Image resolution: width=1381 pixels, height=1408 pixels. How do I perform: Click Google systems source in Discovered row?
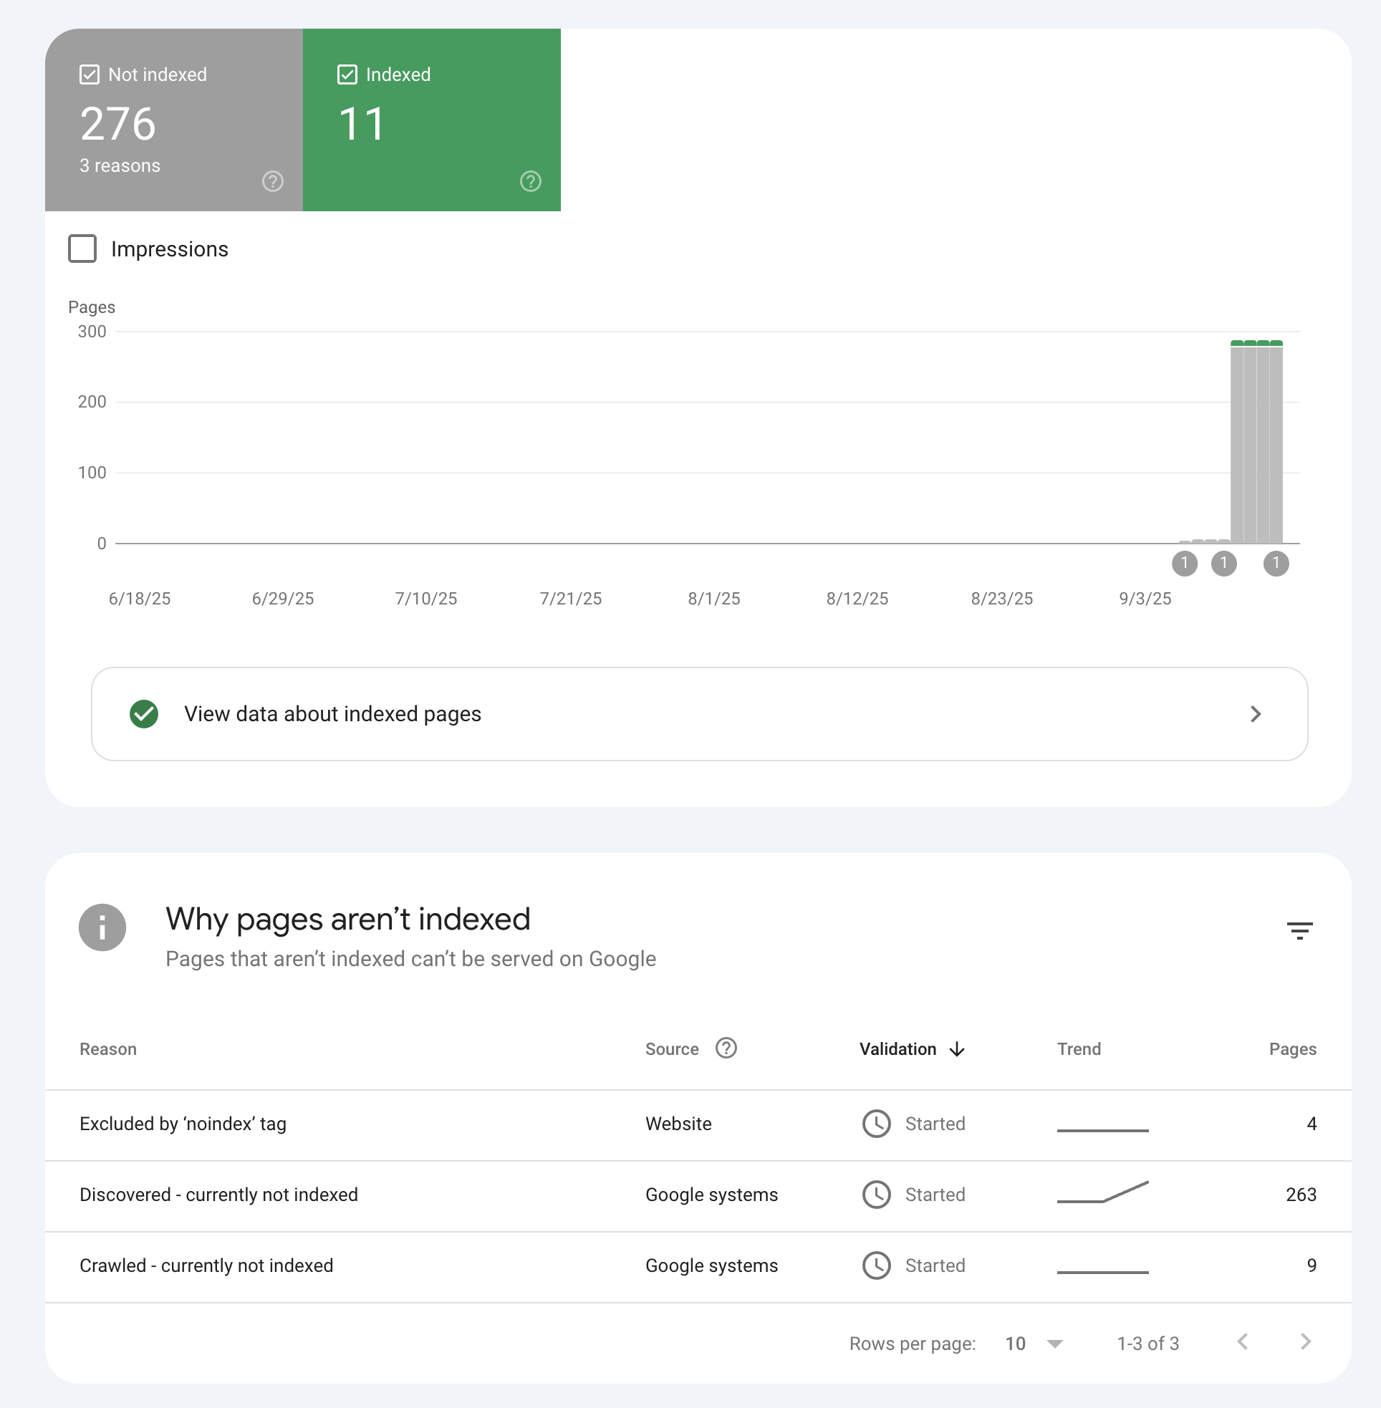[711, 1195]
